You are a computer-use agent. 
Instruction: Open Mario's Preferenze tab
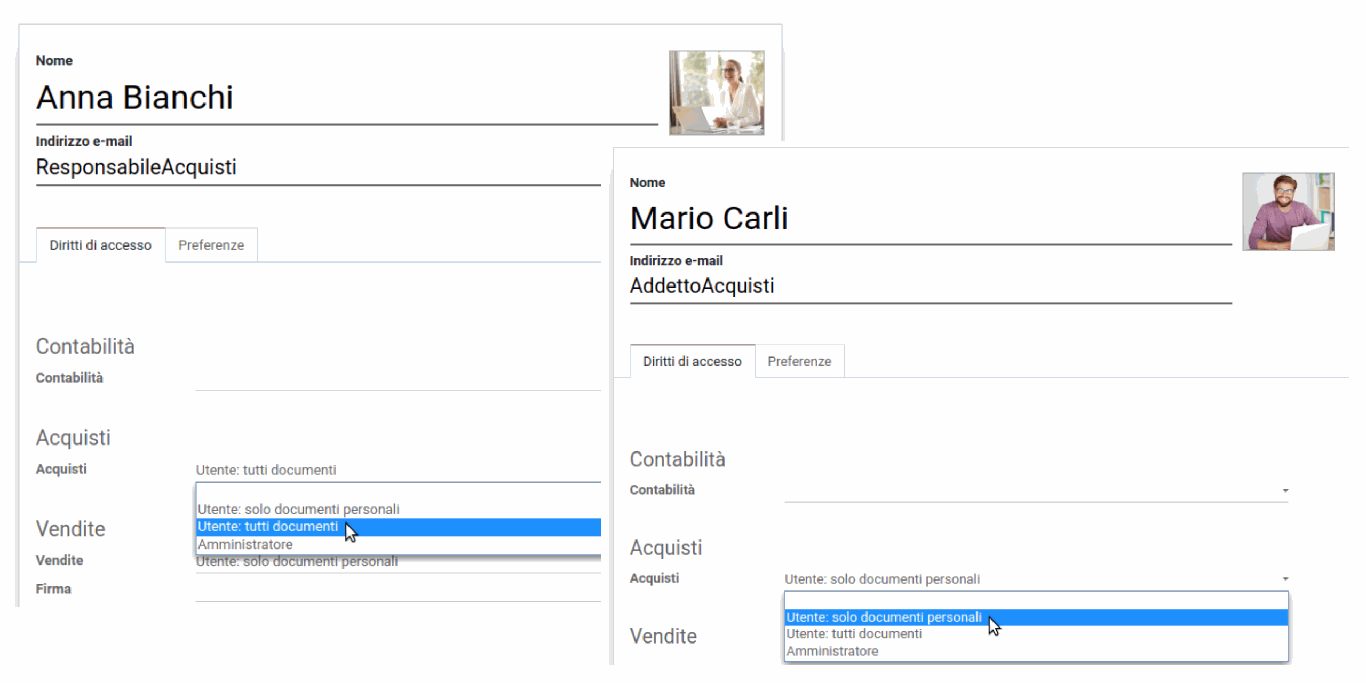[799, 361]
